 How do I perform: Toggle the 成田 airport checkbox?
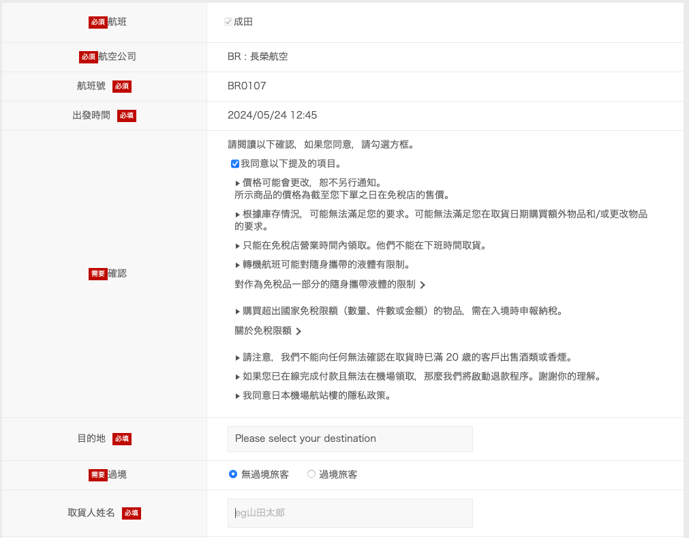pos(228,22)
